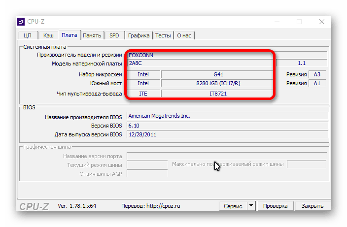
Task: Click the Сервис button
Action: [233, 206]
